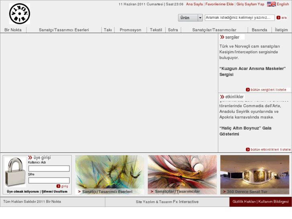This screenshot has height=219, width=292.
Task: Open the Kesişim/Interception exhibition news text
Action: coord(249,52)
